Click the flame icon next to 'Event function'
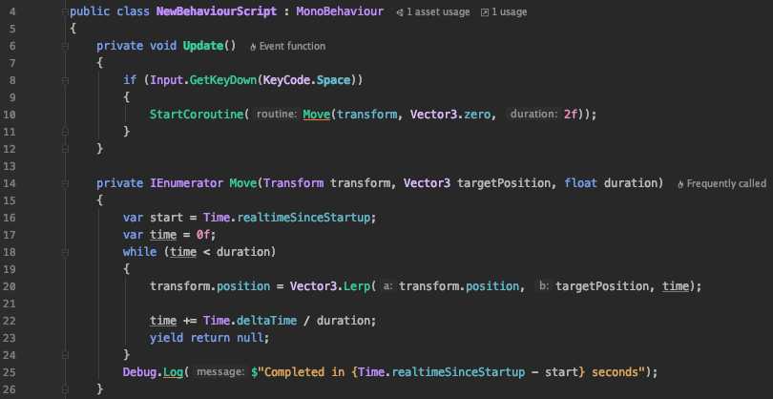 254,47
